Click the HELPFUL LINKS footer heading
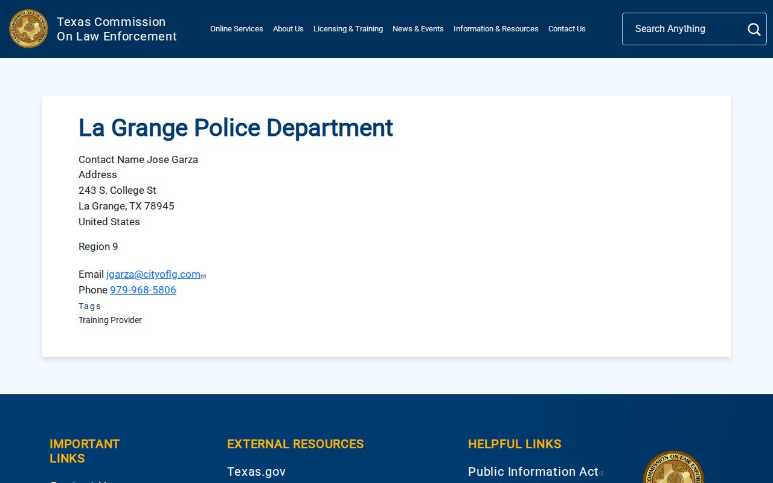Viewport: 773px width, 483px height. tap(515, 444)
